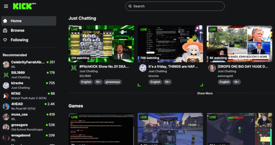Select wvagabond channel name in sidebar

(x=21, y=135)
